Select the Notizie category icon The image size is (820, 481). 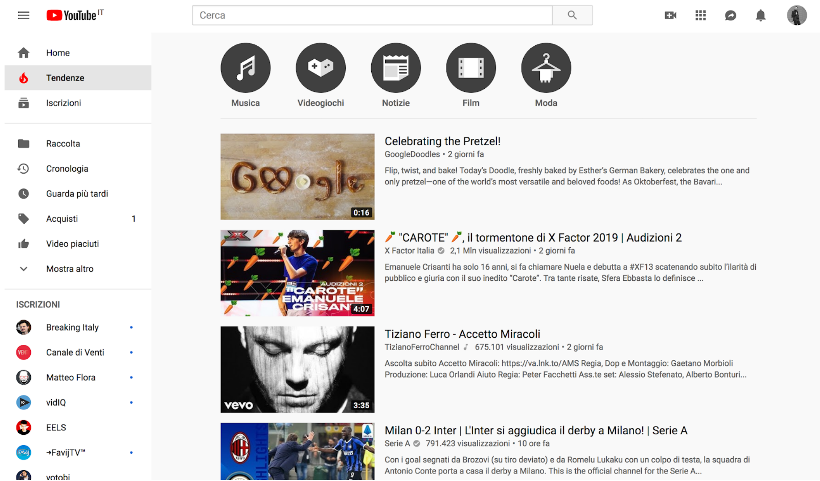396,68
